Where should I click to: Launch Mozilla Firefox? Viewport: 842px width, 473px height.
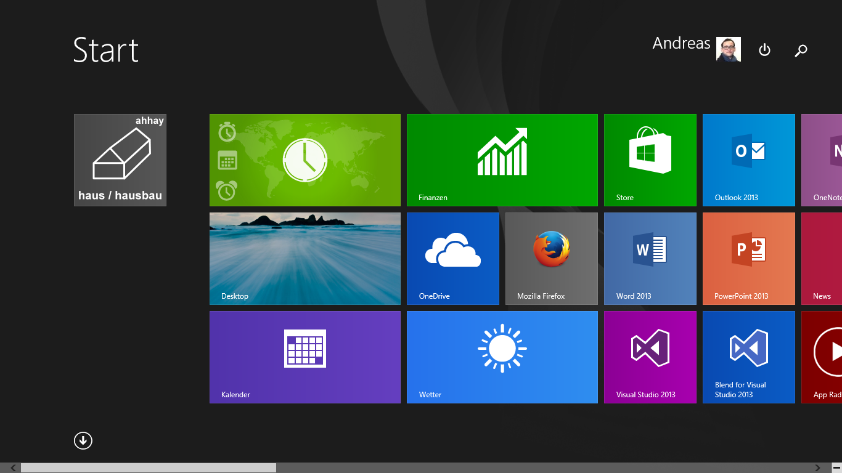[552, 259]
